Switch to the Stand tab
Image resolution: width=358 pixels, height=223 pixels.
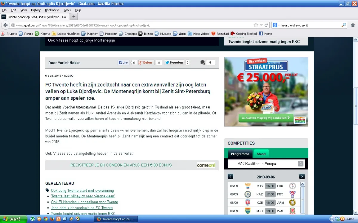[261, 154]
